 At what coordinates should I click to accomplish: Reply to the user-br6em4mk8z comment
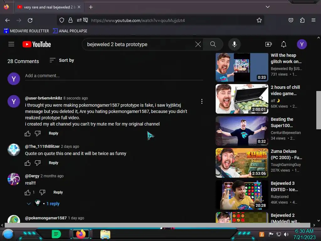(53, 133)
